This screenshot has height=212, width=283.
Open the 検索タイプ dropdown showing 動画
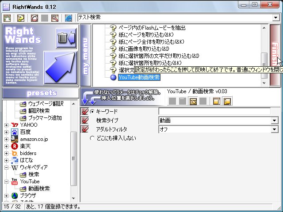(274, 121)
